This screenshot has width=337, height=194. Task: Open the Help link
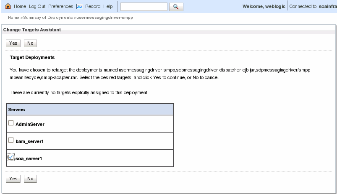tap(108, 6)
